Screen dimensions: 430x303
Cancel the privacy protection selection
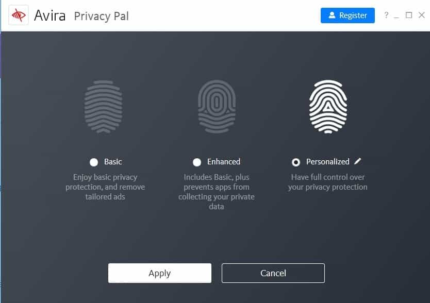pos(273,273)
